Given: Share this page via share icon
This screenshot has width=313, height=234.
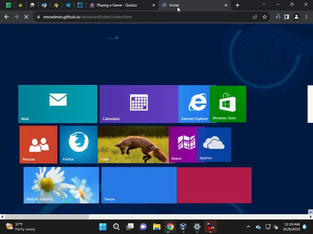Looking at the screenshot, I should pos(255,17).
